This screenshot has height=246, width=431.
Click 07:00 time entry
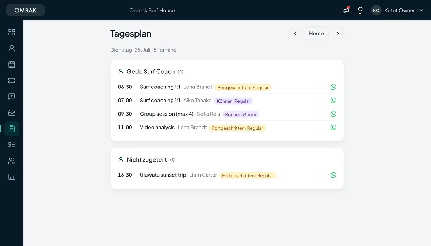[125, 101]
